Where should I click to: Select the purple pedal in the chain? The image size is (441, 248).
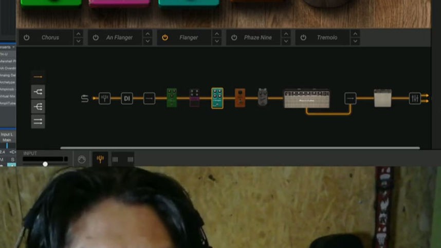pos(195,98)
